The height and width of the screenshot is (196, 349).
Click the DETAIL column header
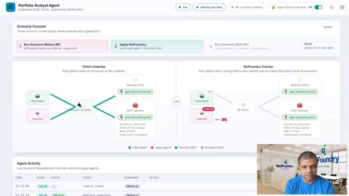[x=154, y=178]
